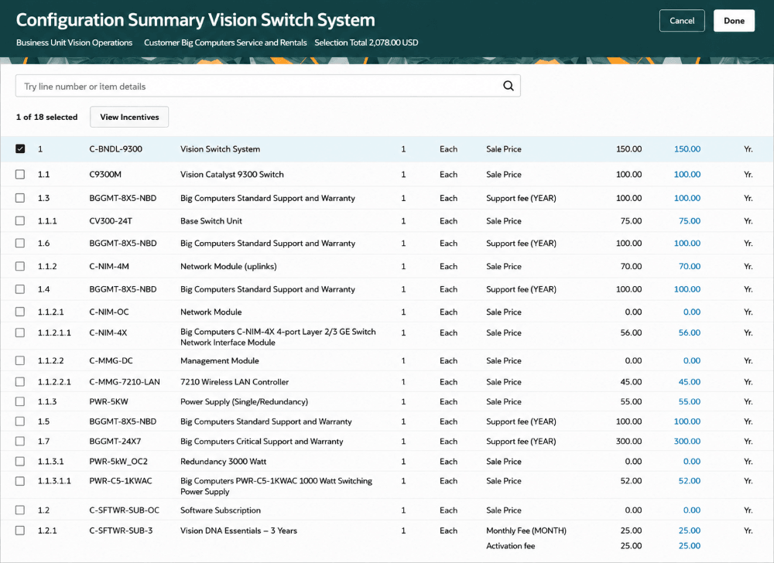Click the 'Base Switch Unit' description
The width and height of the screenshot is (774, 563).
coord(211,221)
